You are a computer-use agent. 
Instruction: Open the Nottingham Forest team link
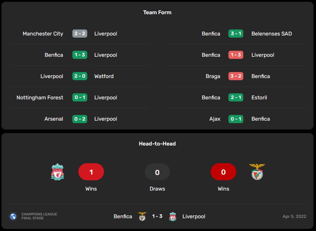40,98
